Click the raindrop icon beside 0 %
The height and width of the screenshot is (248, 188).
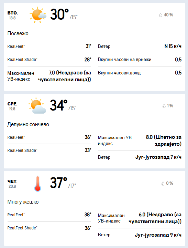[163, 184]
